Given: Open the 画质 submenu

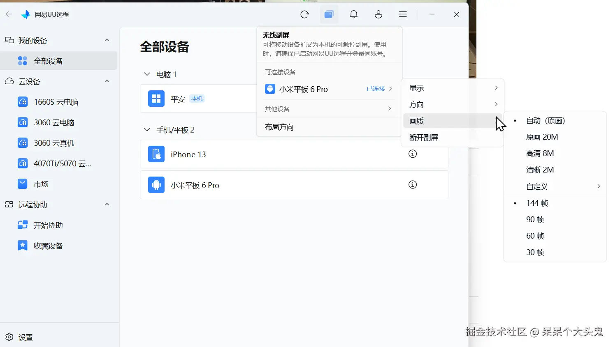Looking at the screenshot, I should coord(453,121).
